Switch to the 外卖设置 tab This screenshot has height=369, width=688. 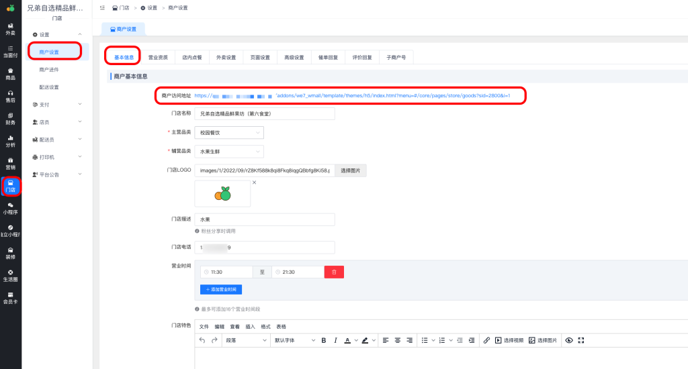(x=226, y=58)
